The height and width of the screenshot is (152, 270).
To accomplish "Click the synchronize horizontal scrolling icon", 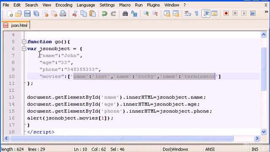I will 176,14.
